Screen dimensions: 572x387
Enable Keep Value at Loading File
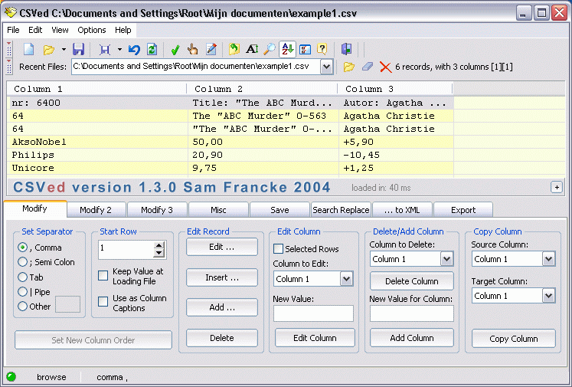[103, 276]
